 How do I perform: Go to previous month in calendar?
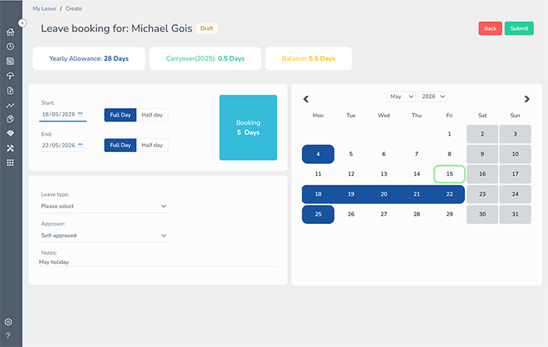306,99
